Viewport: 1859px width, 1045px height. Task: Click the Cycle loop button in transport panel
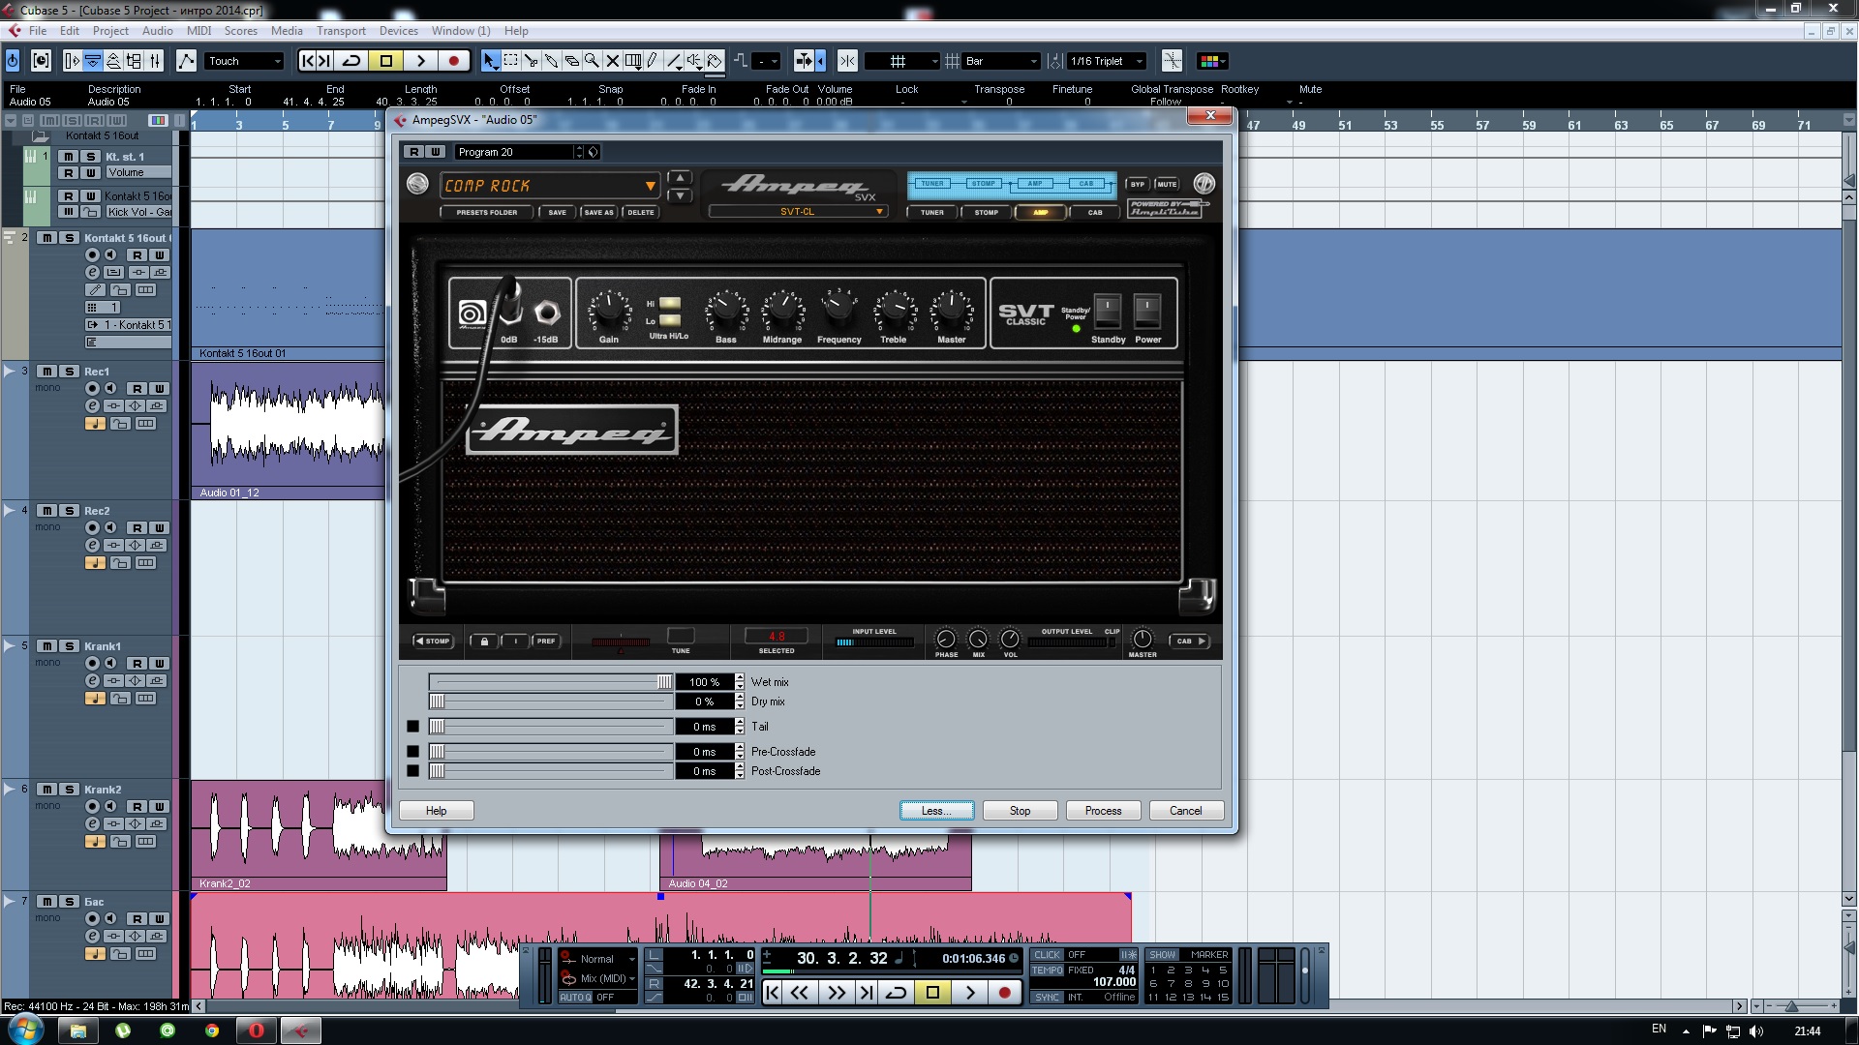897,993
